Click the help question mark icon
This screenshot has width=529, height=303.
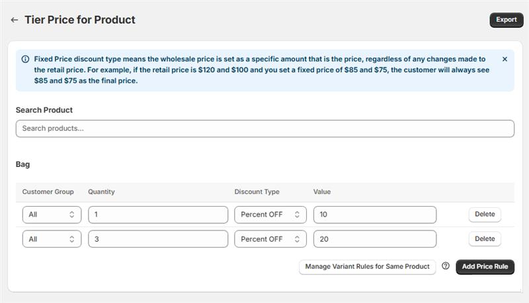pyautogui.click(x=446, y=267)
